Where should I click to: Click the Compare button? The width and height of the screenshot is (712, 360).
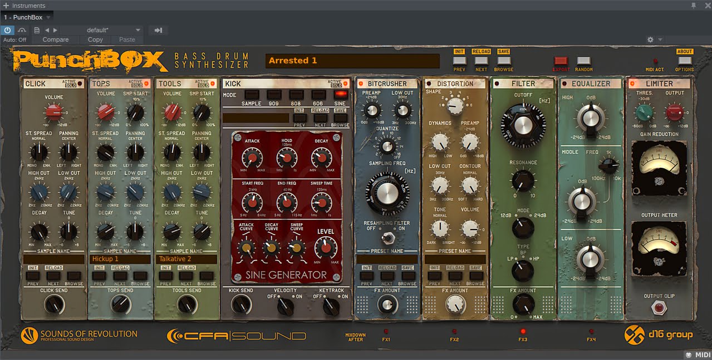pyautogui.click(x=56, y=40)
